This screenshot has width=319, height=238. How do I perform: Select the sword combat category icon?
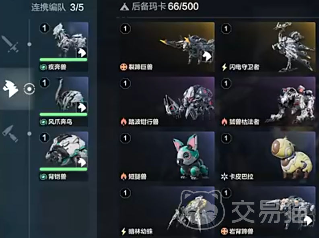10,44
